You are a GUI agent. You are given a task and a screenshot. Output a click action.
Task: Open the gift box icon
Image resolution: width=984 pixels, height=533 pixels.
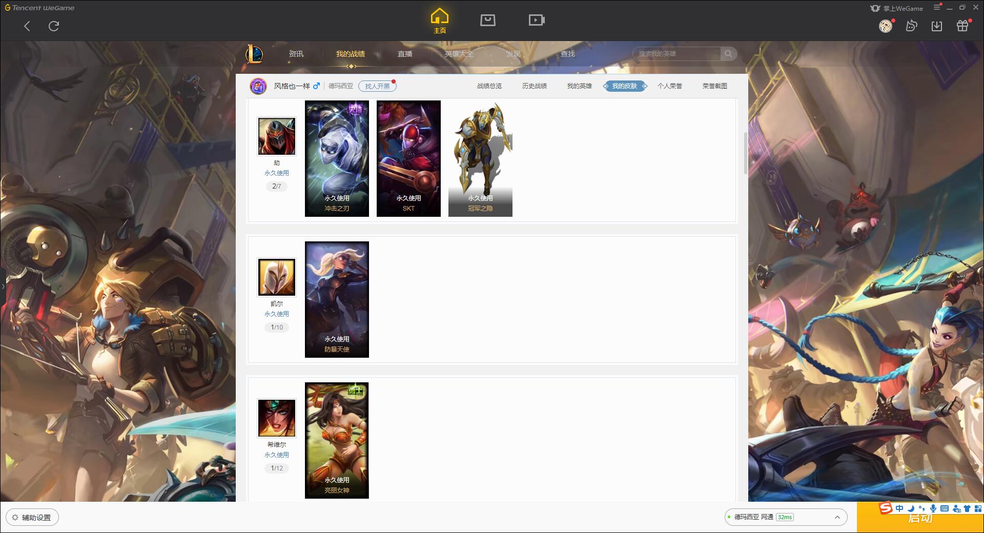(x=962, y=26)
